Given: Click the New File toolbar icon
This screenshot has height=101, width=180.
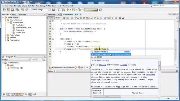Looking at the screenshot, I should (4, 10).
